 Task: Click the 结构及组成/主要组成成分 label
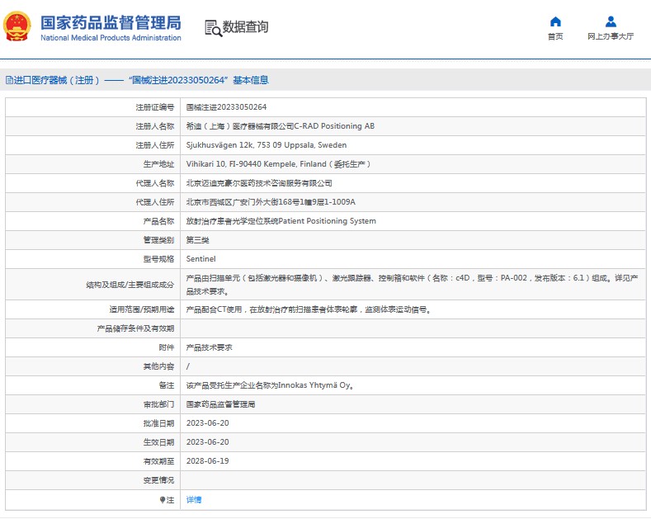(x=130, y=285)
